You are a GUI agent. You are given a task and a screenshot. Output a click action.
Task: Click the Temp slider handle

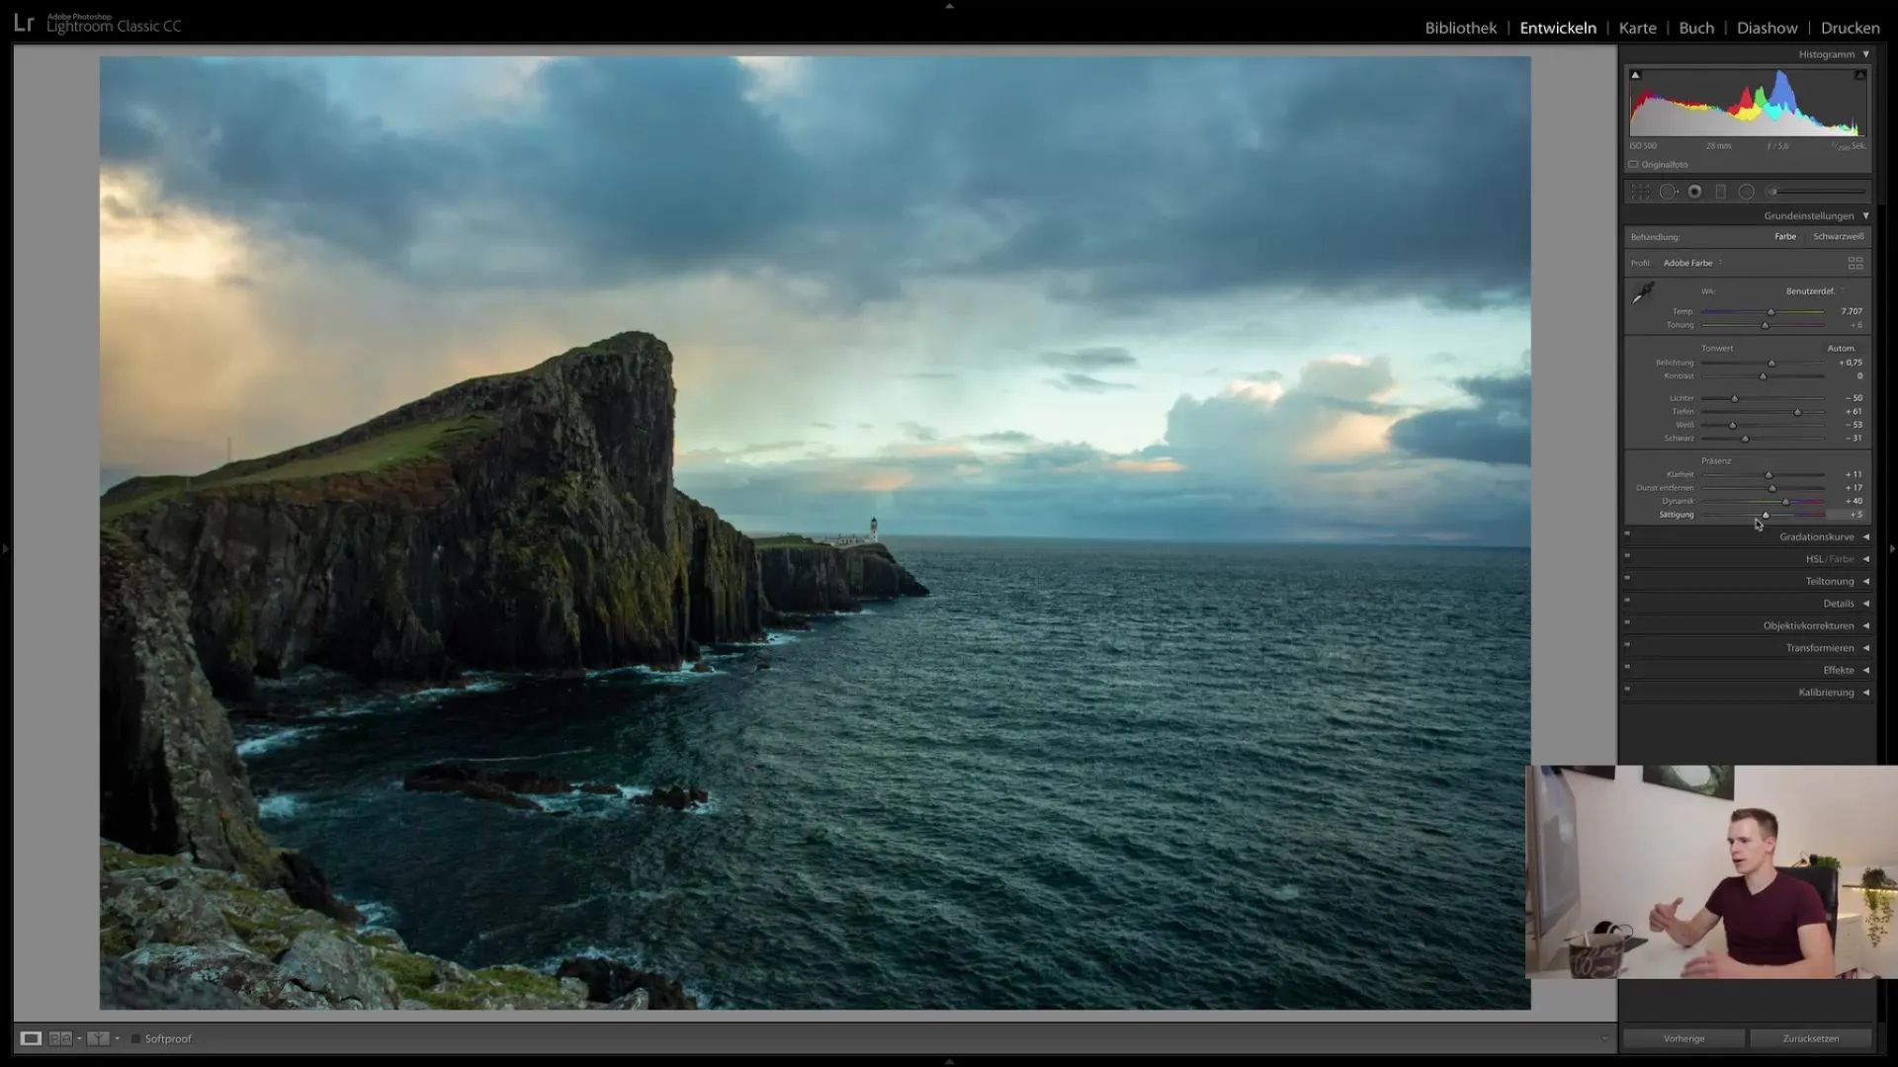(1770, 312)
